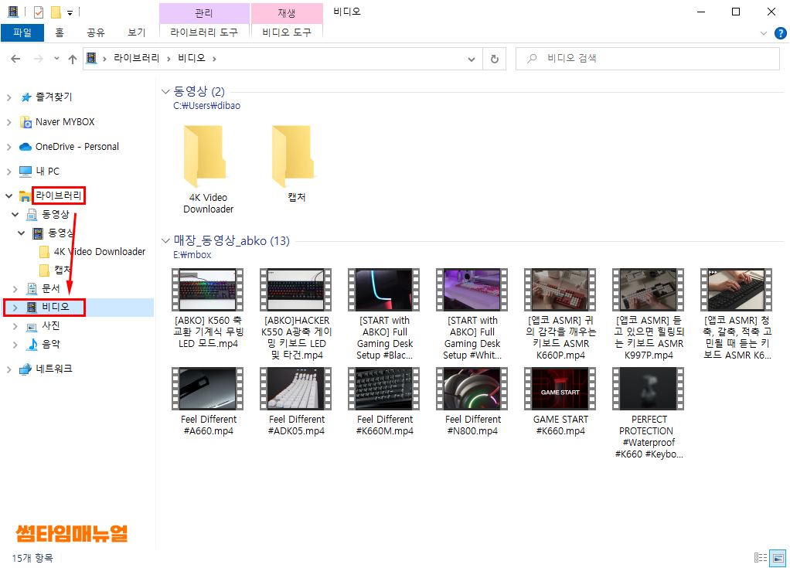Open the 라이브러리 도구 tab
Screen dimensions: 790x568
pos(204,32)
